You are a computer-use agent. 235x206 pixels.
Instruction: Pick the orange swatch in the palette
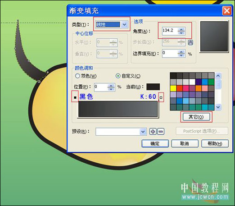tap(199, 88)
